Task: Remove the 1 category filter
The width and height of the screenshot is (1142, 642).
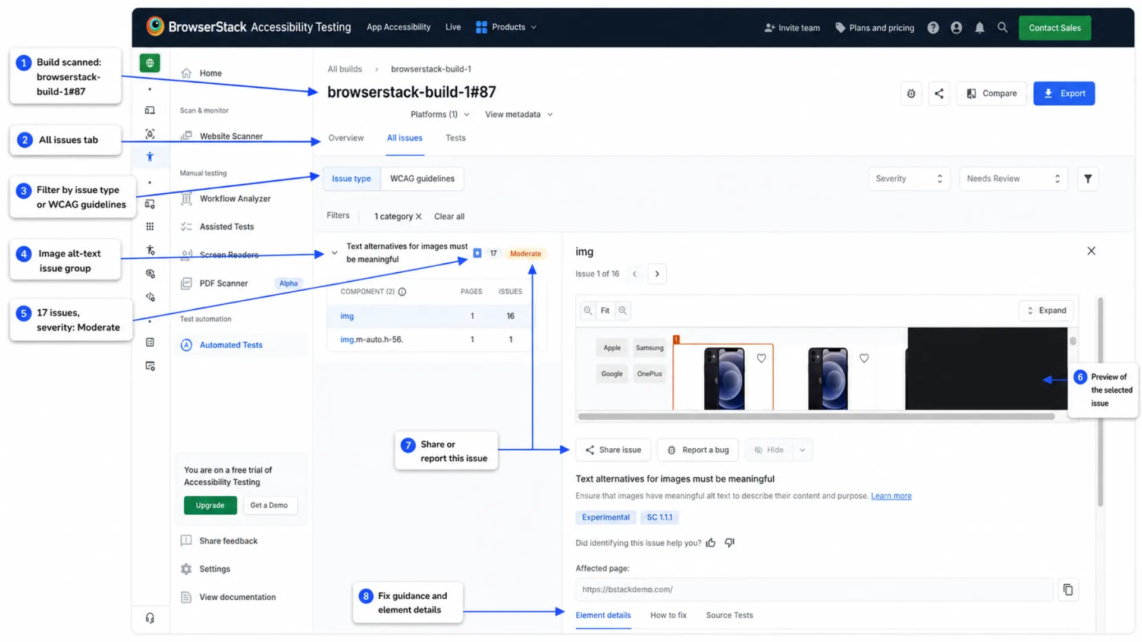Action: point(418,216)
